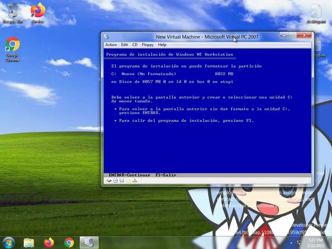Click the 'Debe volver a la pantalla anterior' line
This screenshot has height=249, width=332.
tap(202, 97)
